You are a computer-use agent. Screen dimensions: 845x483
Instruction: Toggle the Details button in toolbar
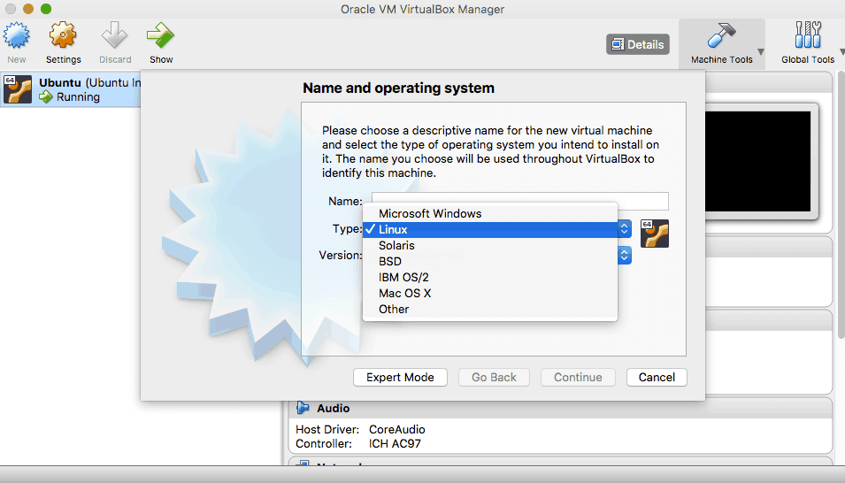pos(638,44)
